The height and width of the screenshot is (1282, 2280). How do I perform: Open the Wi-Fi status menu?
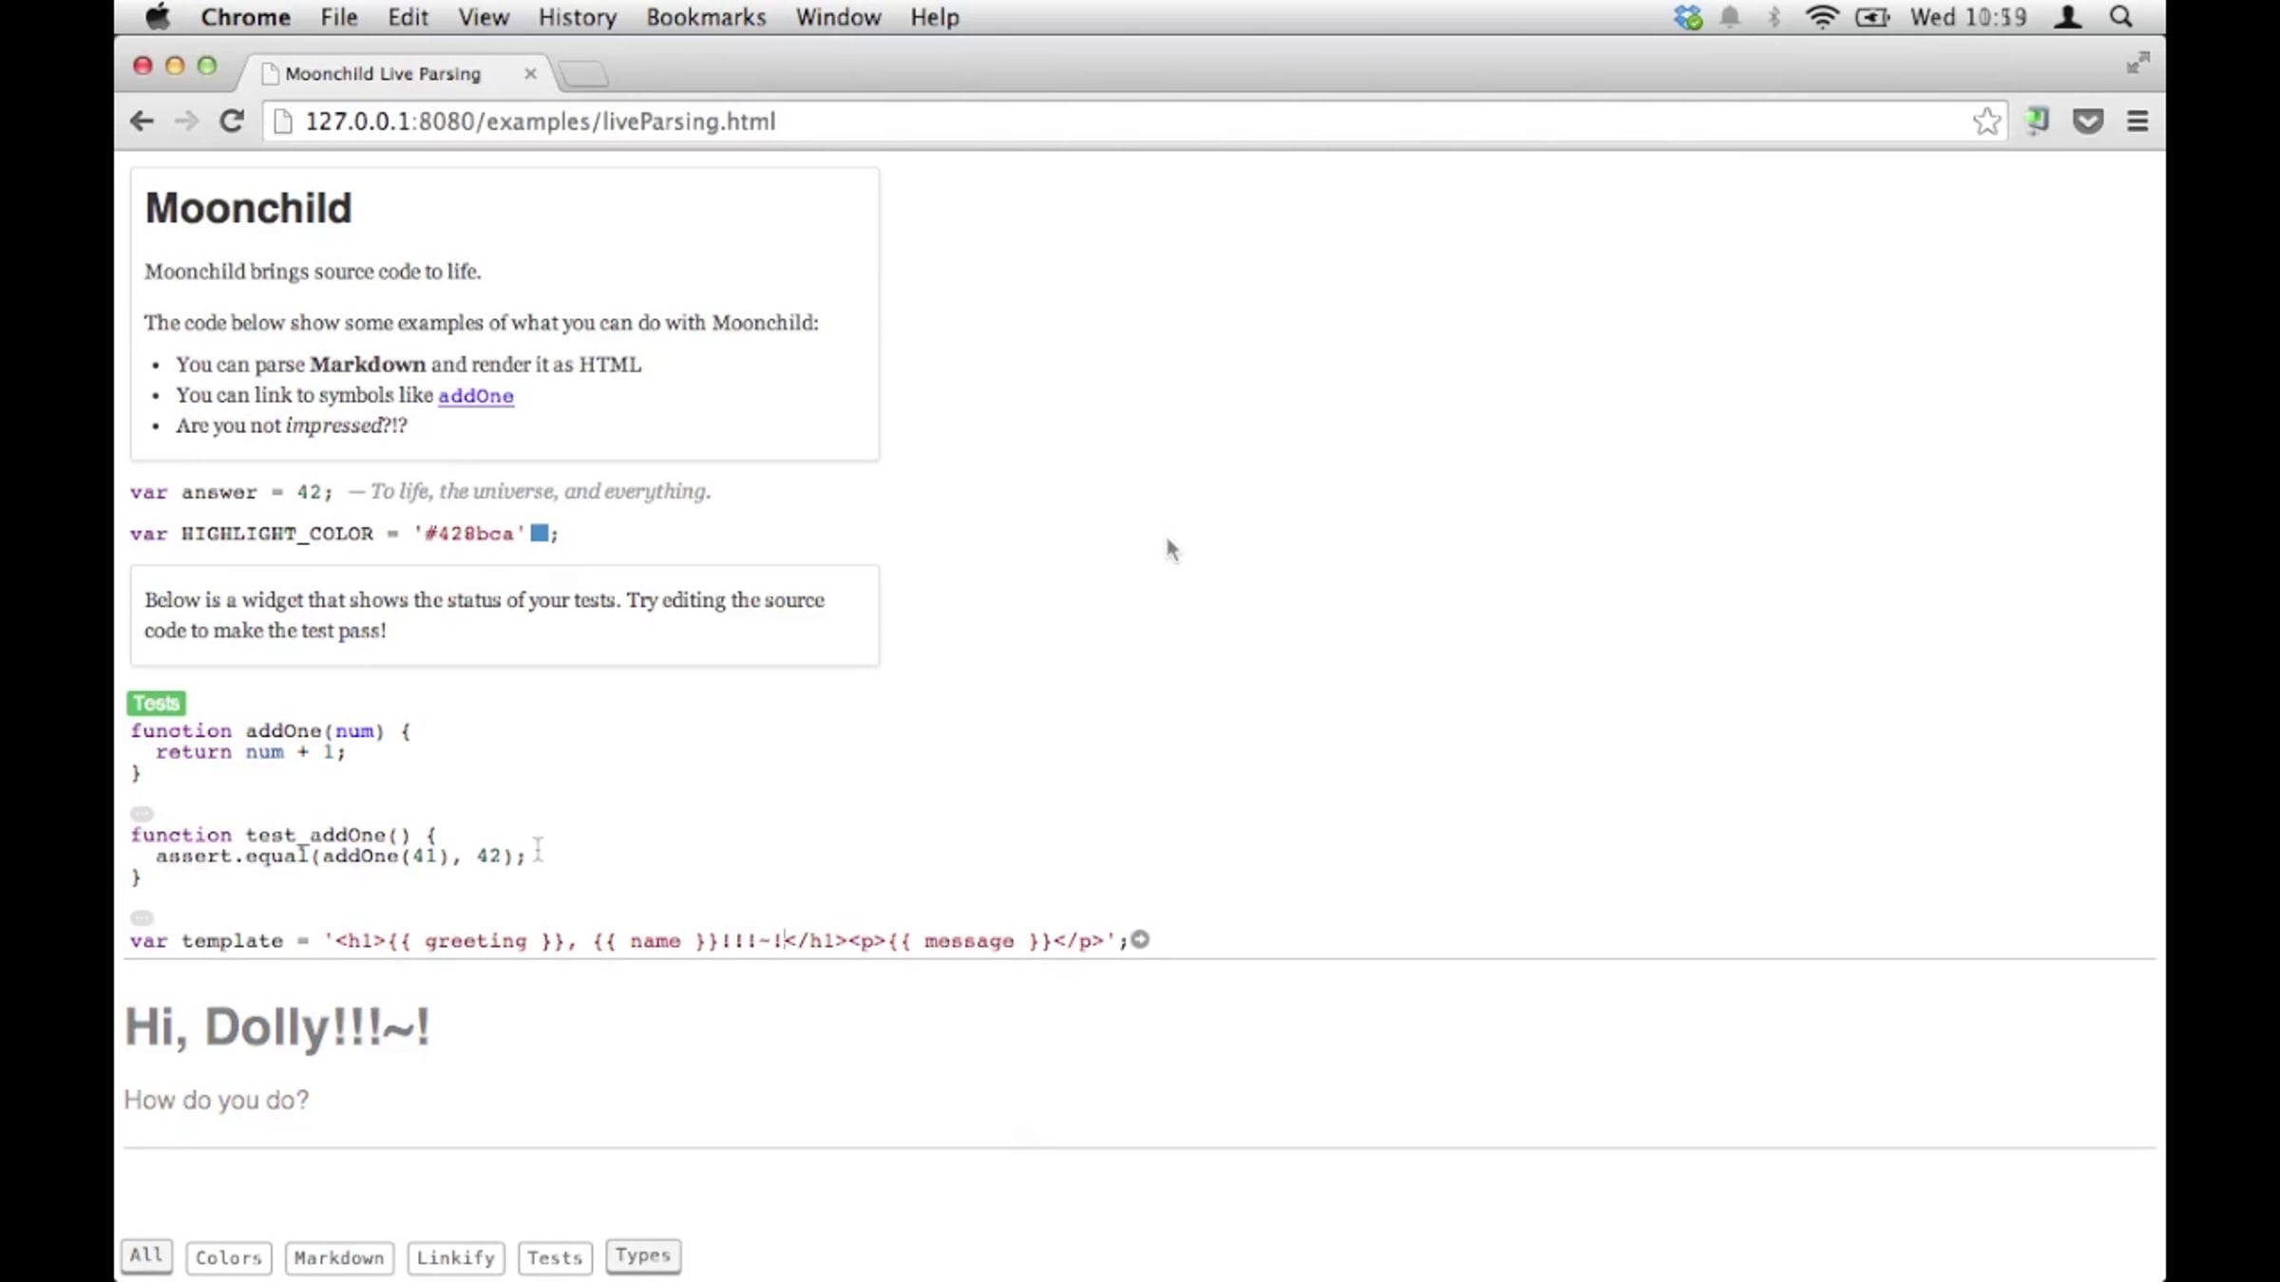1821,17
